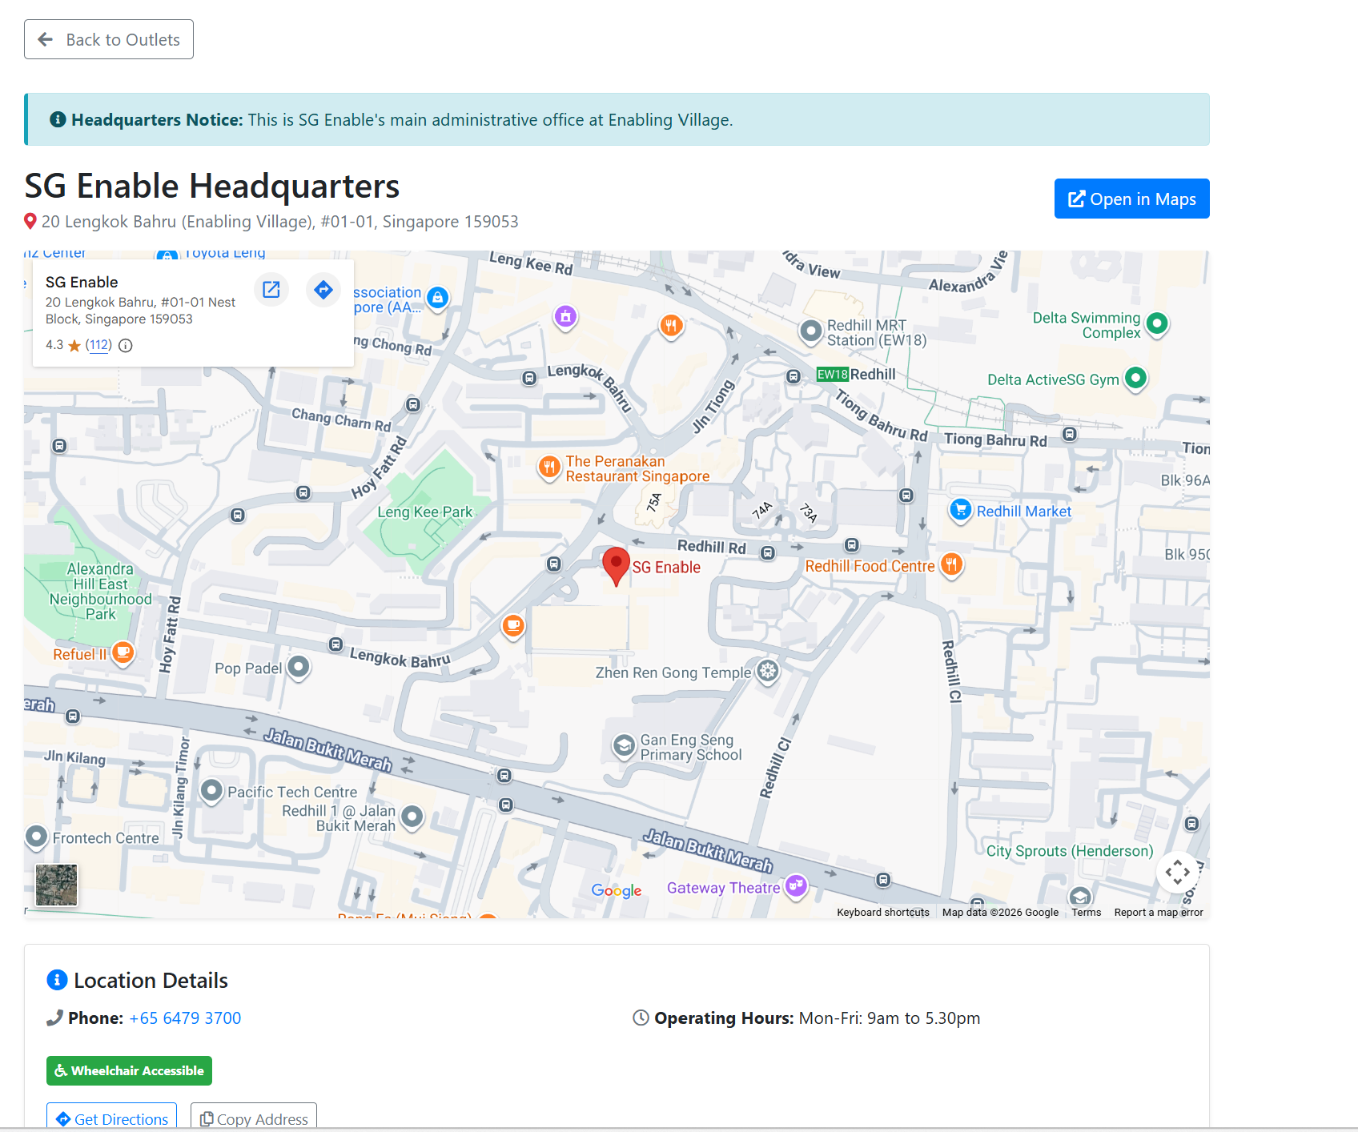Select Delta Swimming Complex marker
The image size is (1358, 1132).
[1157, 323]
